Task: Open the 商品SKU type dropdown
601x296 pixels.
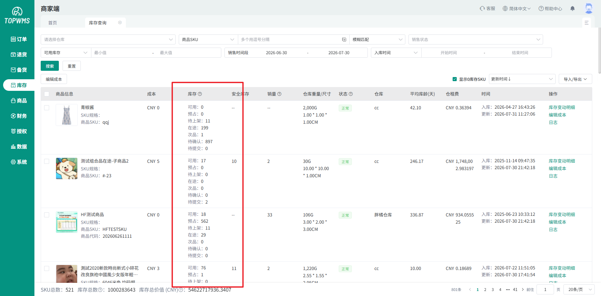Action: [x=208, y=39]
